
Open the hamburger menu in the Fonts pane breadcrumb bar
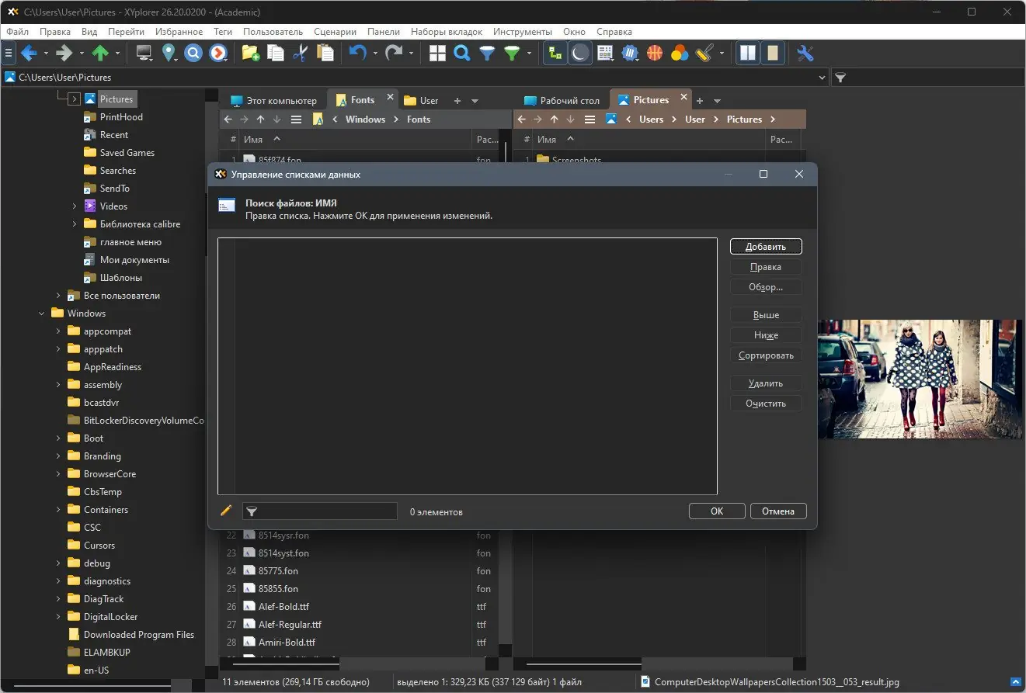pyautogui.click(x=296, y=120)
